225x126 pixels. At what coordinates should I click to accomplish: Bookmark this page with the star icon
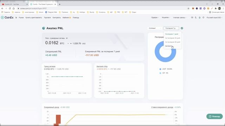pos(188,8)
